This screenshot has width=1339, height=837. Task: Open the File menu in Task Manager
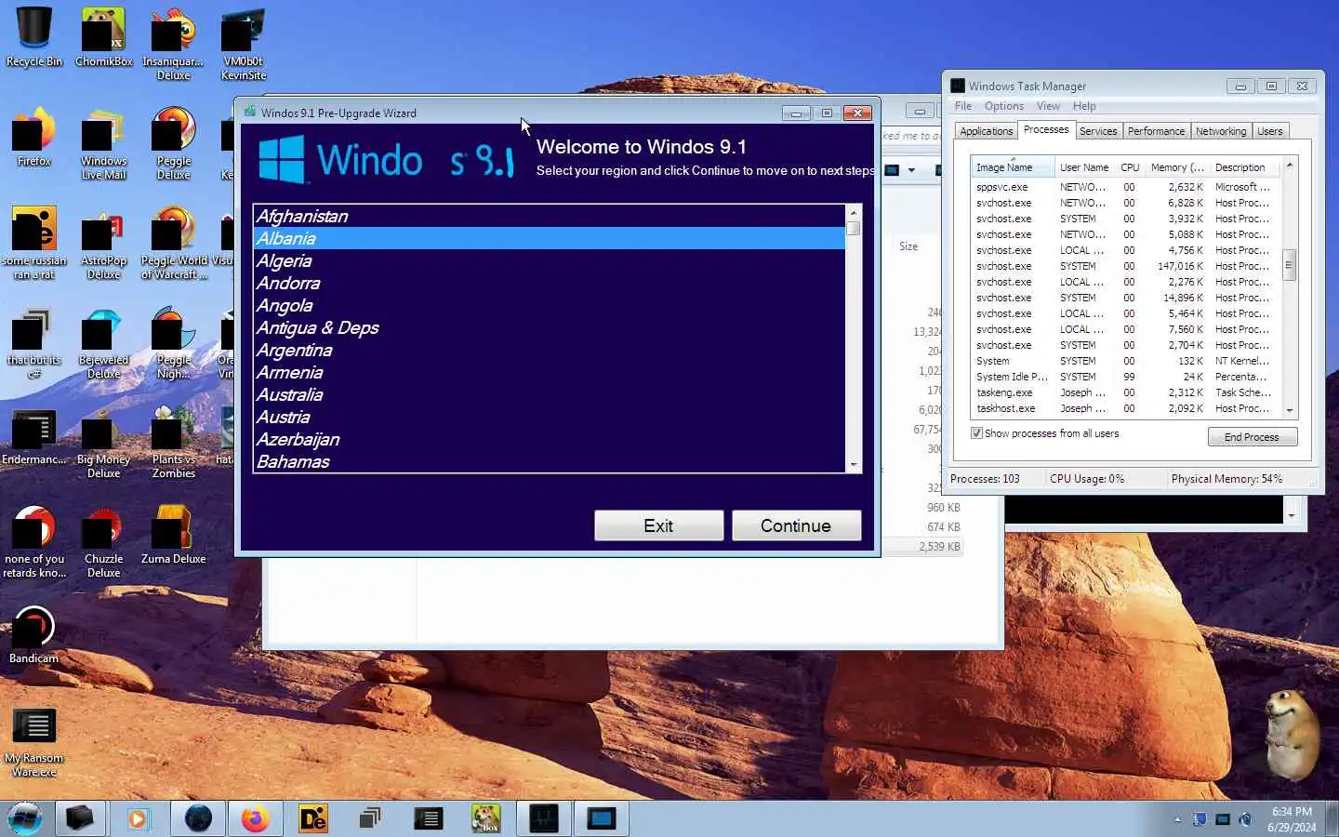(x=963, y=106)
